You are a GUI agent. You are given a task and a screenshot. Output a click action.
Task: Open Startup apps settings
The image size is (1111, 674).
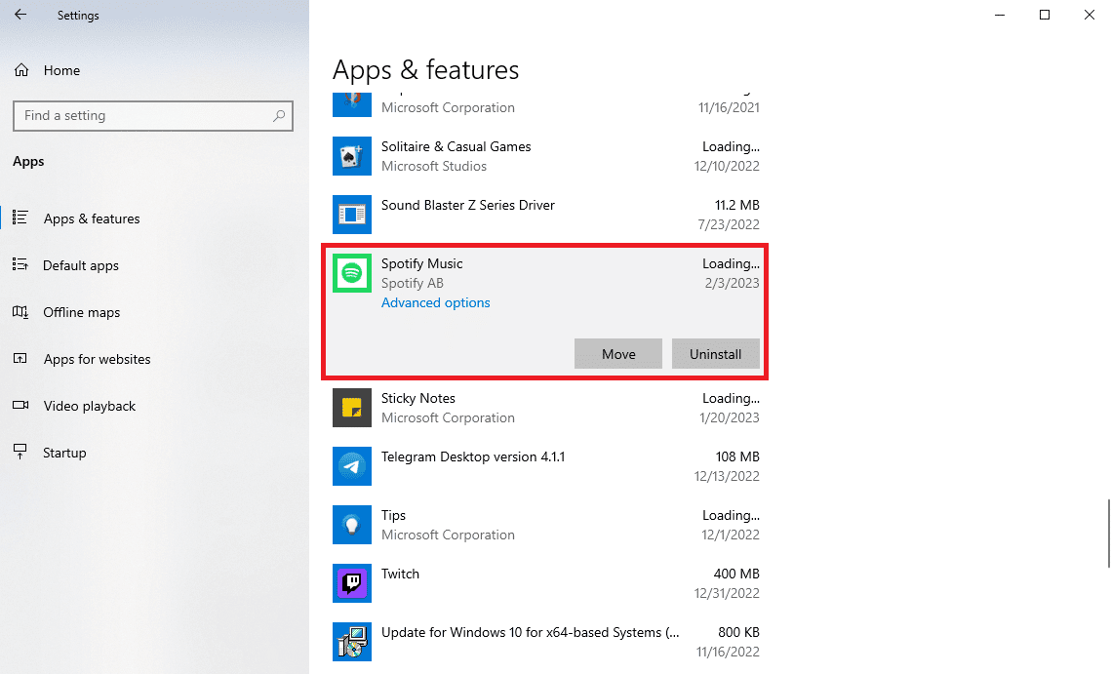pos(64,453)
